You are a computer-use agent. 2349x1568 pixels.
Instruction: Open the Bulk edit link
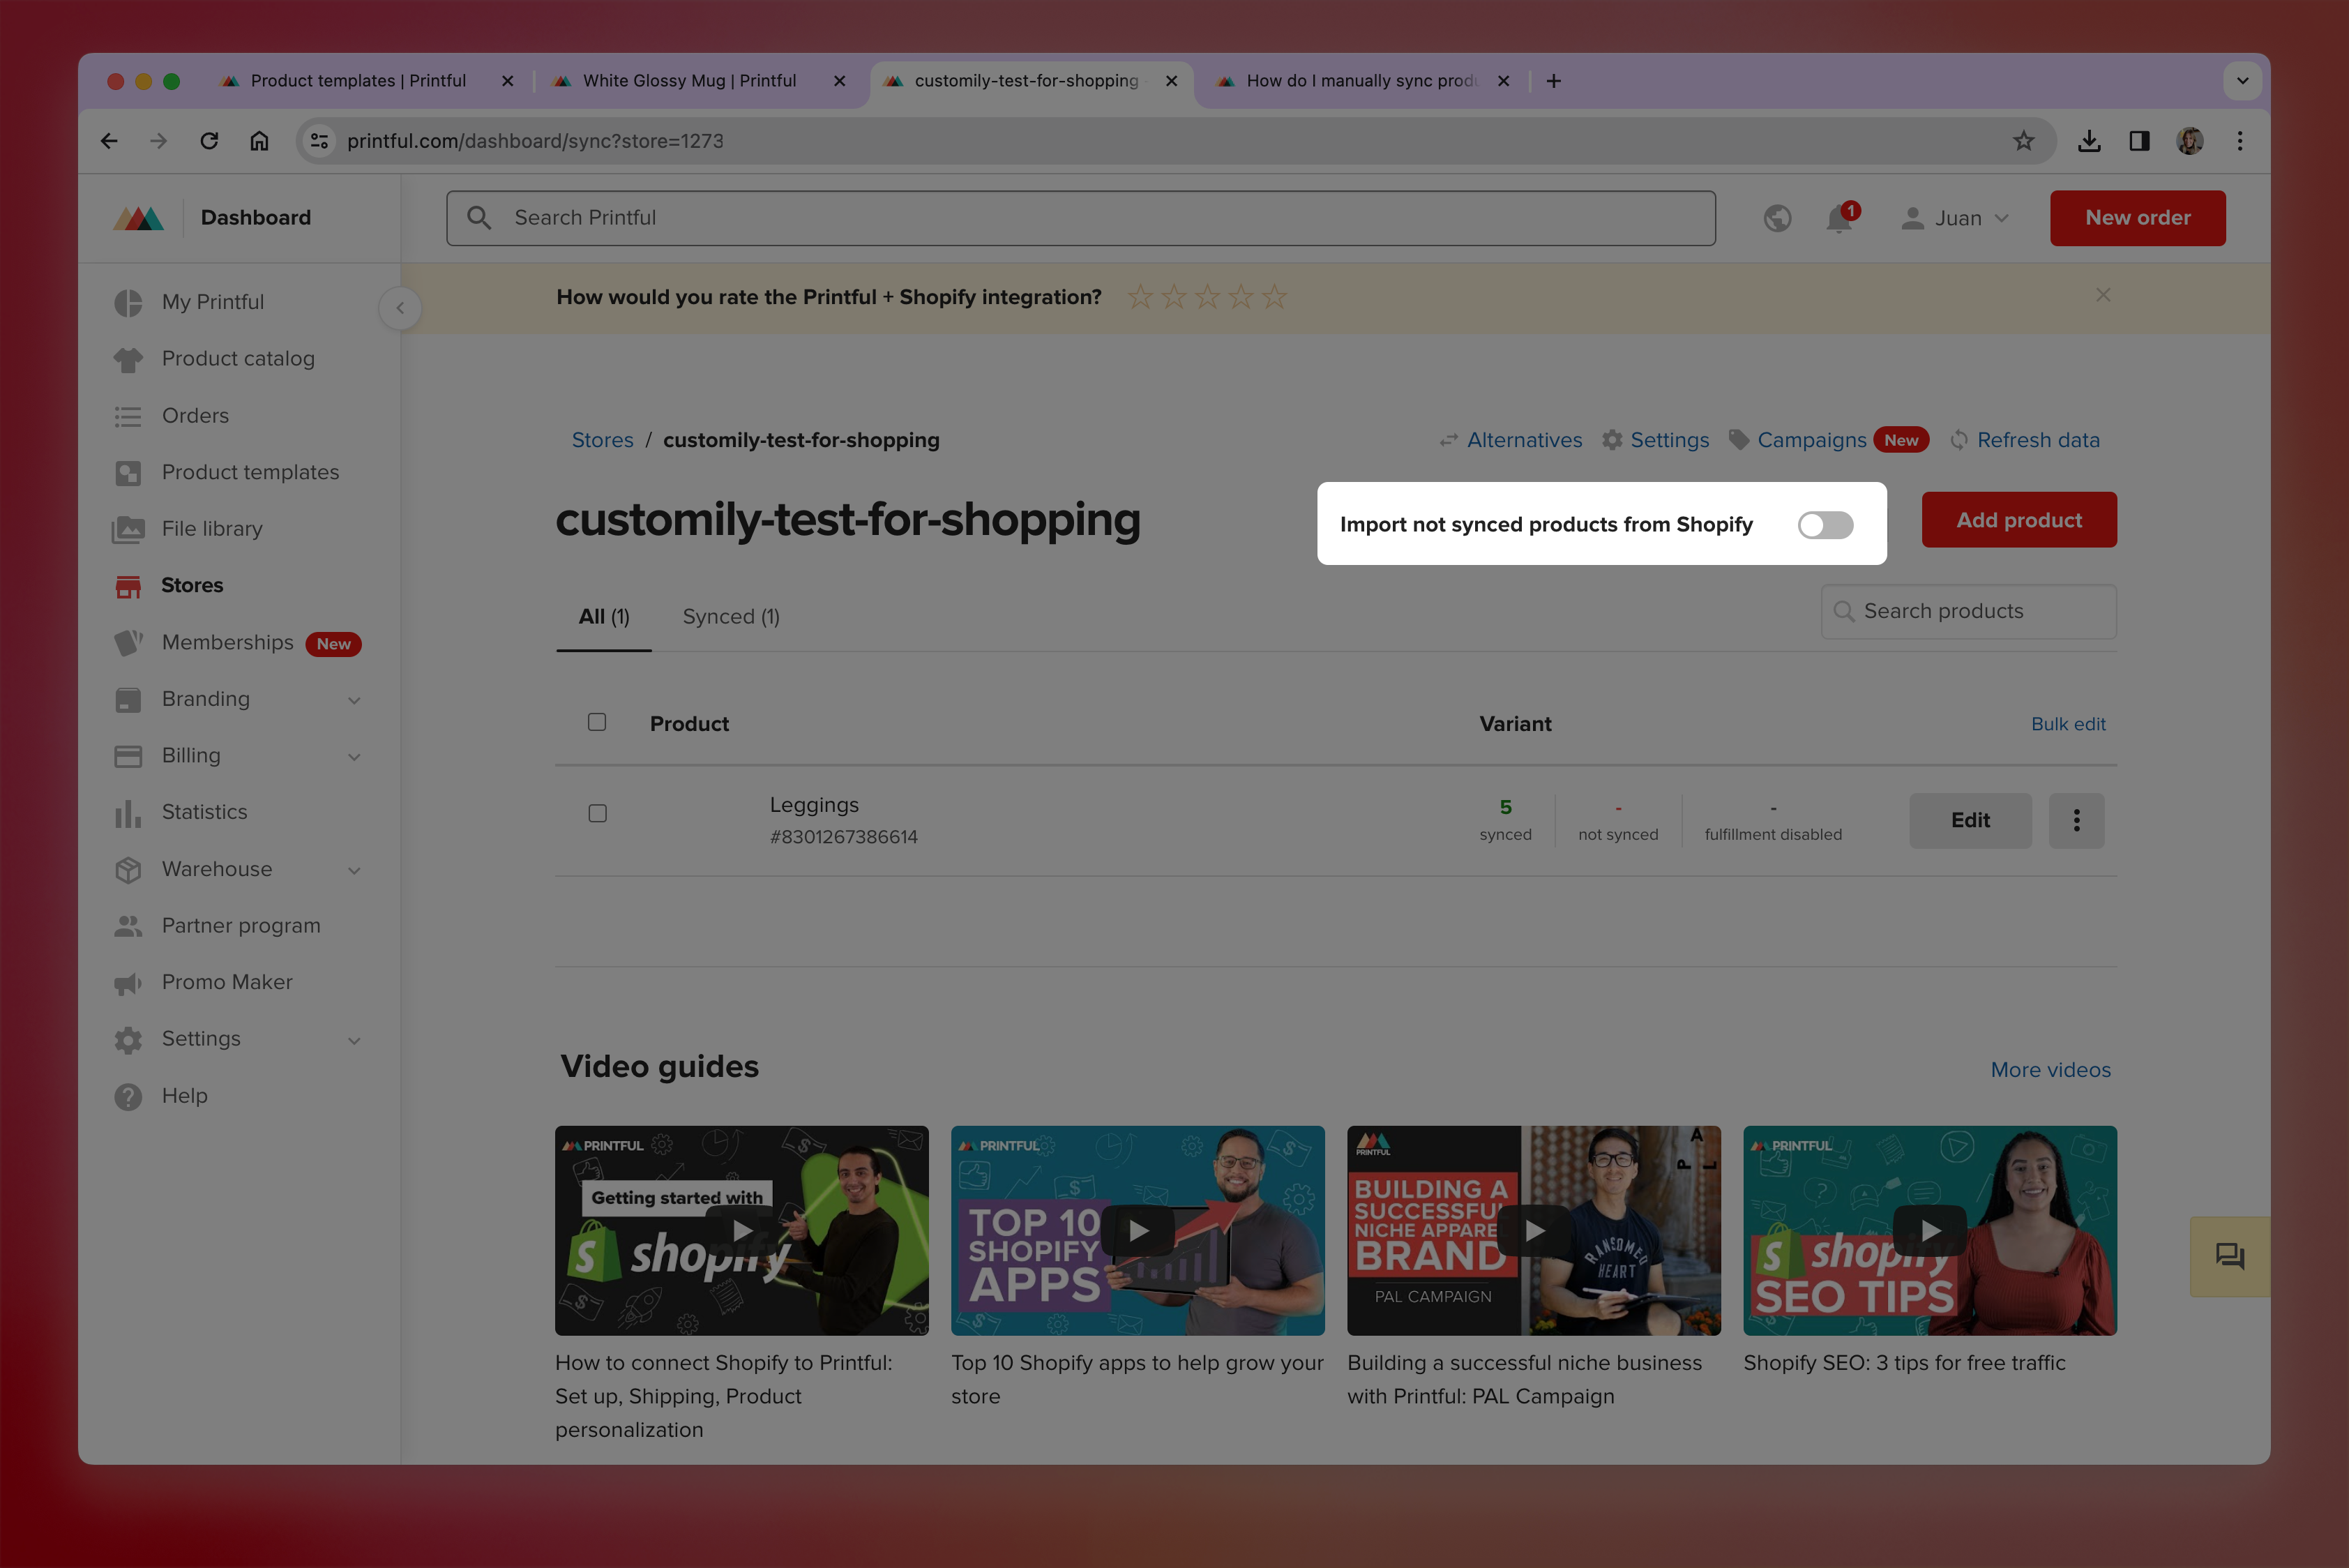click(2068, 724)
